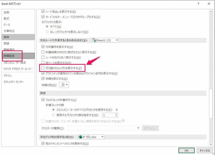This screenshot has width=215, height=155.
Task: Toggle 他のドキュメントへのリンクを更新する checkbox
Action: pos(43,143)
